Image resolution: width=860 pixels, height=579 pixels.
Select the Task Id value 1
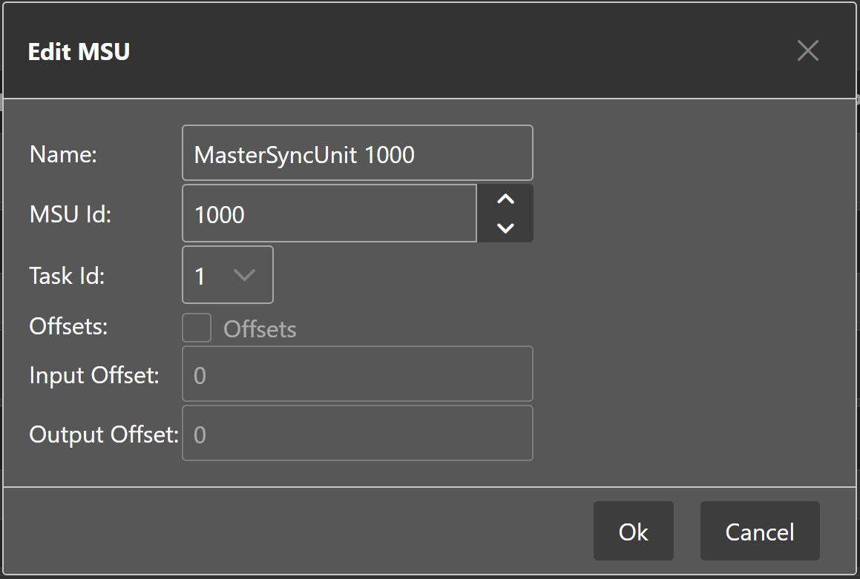200,276
